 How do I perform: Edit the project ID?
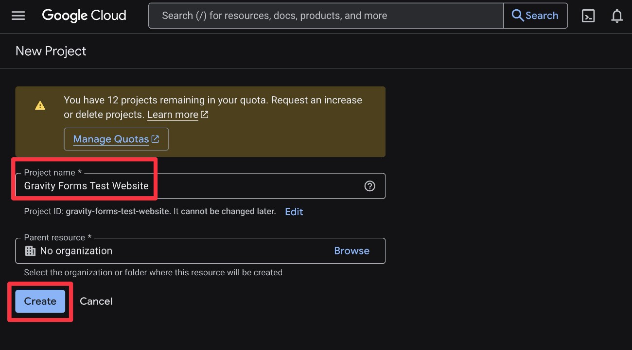[x=294, y=211]
